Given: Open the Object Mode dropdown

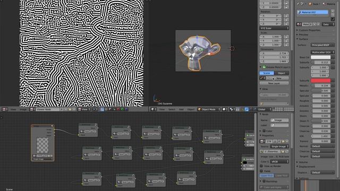Looking at the screenshot, I should tap(209, 109).
